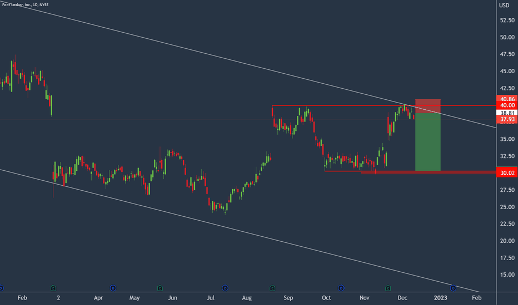518x305 pixels.
Task: Click the 35.00 price axis label
Action: pyautogui.click(x=507, y=139)
